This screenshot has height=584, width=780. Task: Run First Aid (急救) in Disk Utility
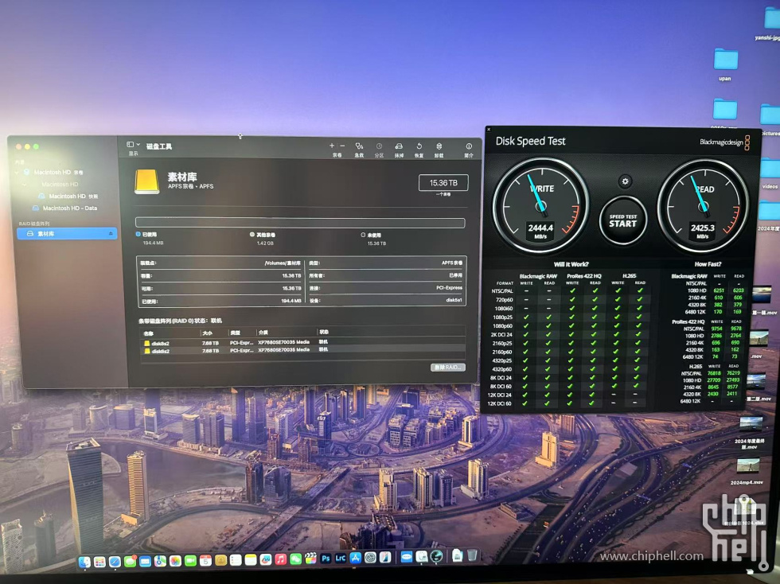359,149
